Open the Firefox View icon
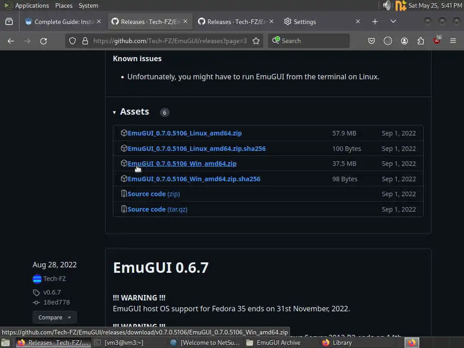This screenshot has width=464, height=348. (x=9, y=22)
